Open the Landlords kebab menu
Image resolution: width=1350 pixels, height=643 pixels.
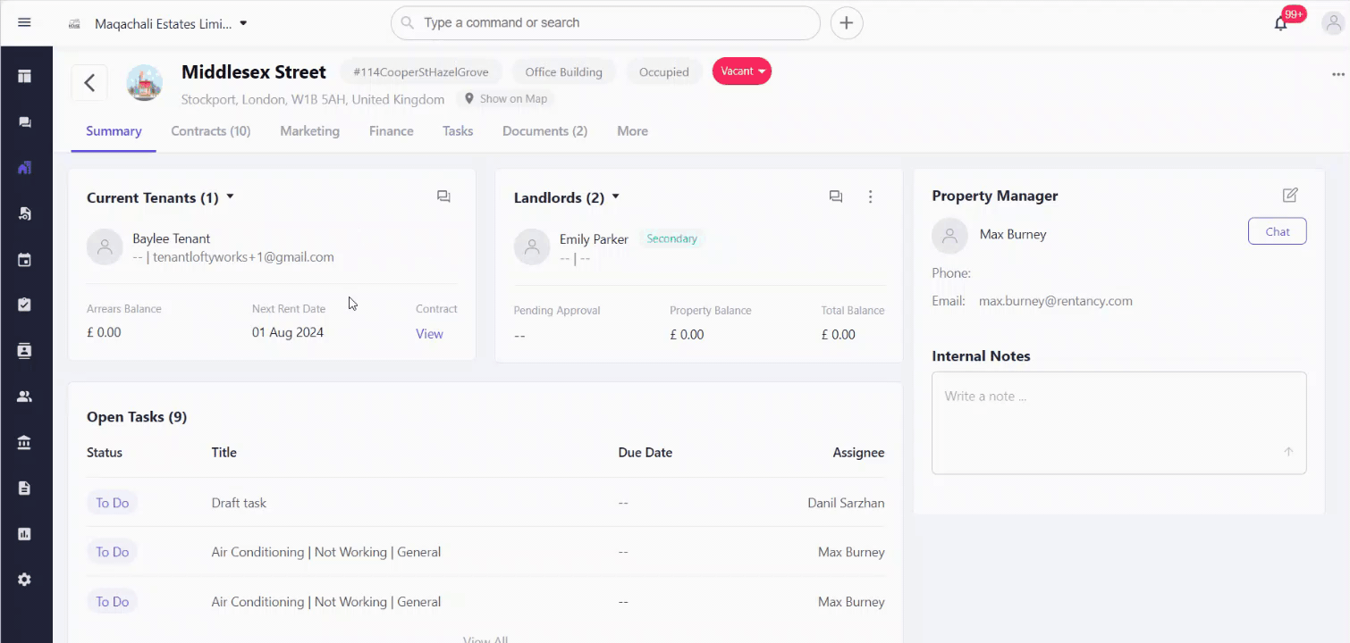point(870,196)
